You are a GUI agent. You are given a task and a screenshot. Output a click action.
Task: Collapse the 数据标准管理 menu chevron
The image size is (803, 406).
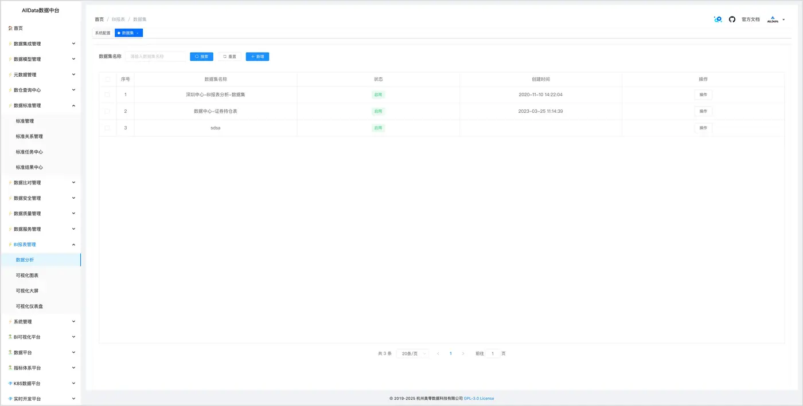pyautogui.click(x=73, y=105)
